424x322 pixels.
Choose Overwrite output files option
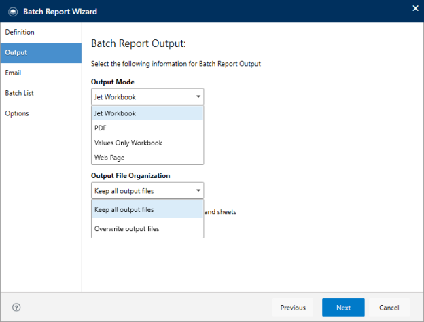147,229
